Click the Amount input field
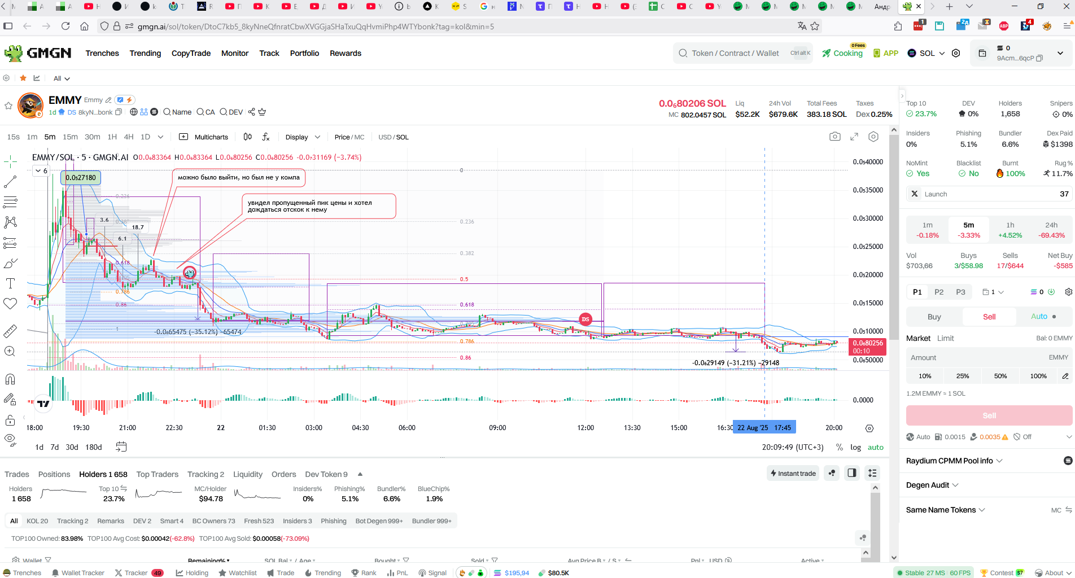 tap(989, 357)
